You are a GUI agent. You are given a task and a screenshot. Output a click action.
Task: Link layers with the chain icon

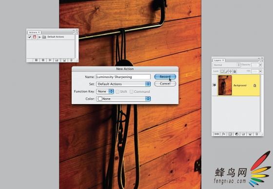216,134
